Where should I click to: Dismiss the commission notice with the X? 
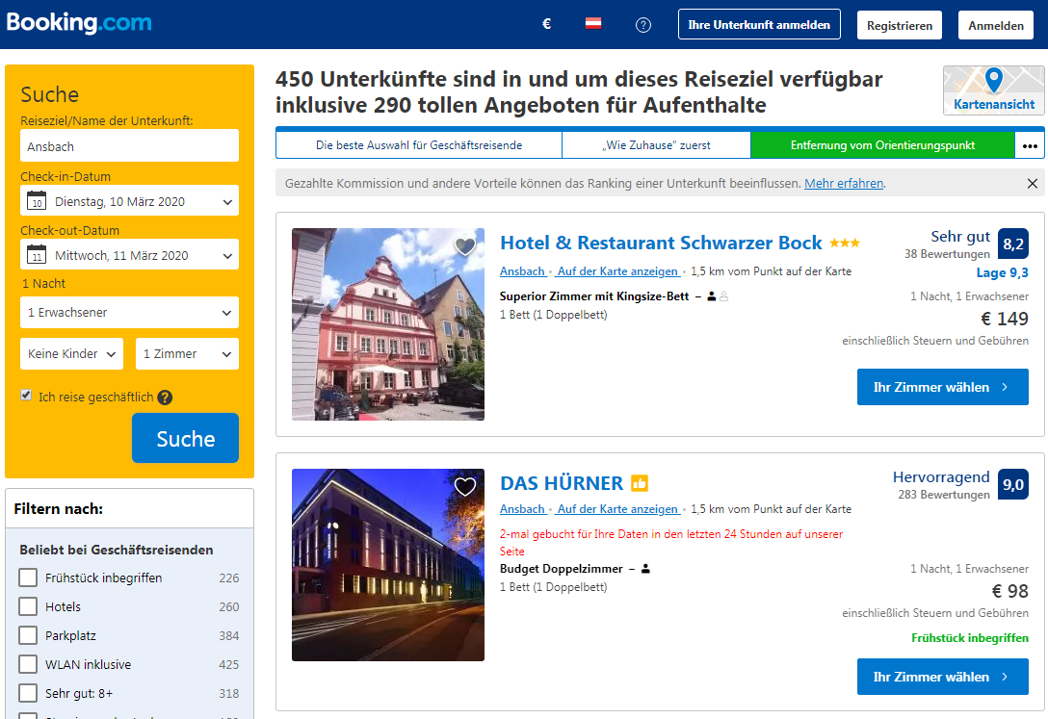1032,183
